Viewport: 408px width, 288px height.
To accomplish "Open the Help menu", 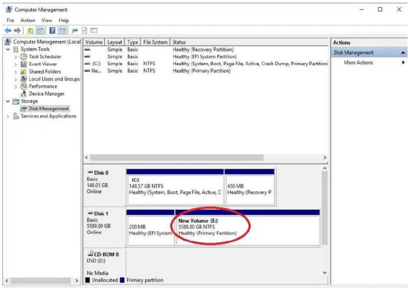I will (x=64, y=20).
